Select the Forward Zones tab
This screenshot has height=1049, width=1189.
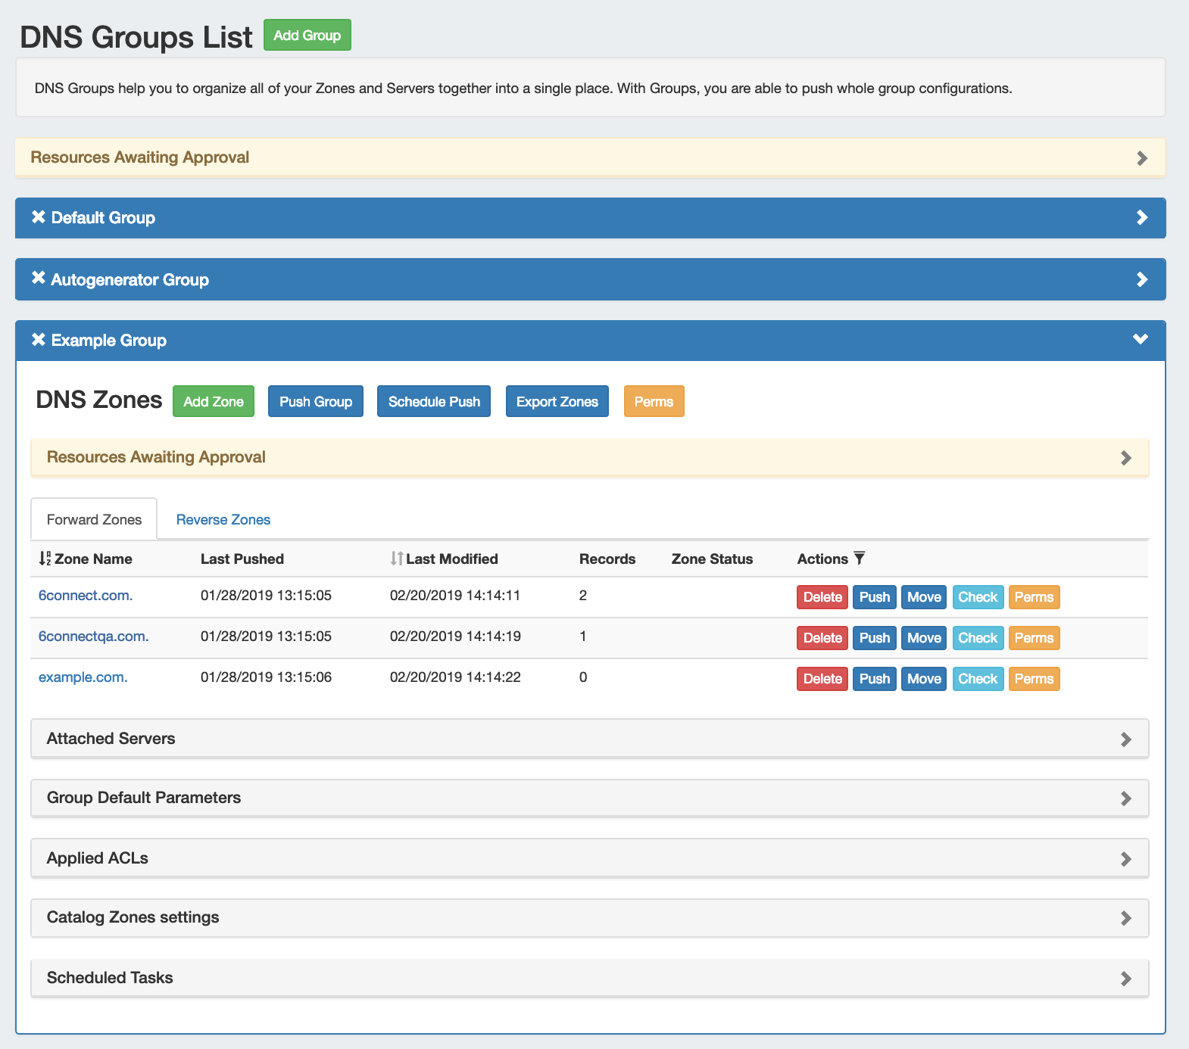pos(94,520)
